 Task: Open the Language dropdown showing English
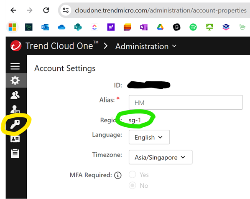tap(149, 137)
